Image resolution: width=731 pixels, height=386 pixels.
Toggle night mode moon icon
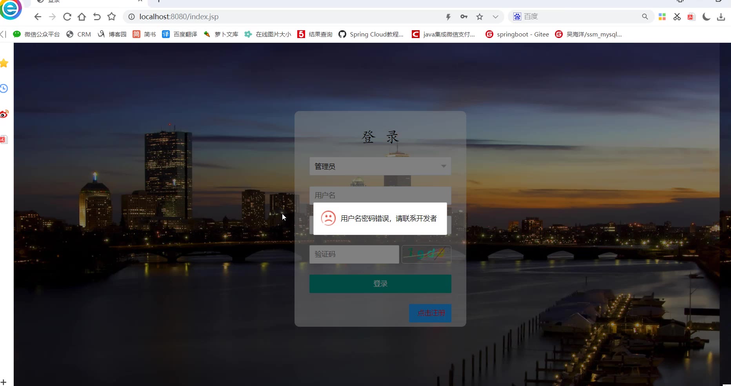(x=706, y=16)
